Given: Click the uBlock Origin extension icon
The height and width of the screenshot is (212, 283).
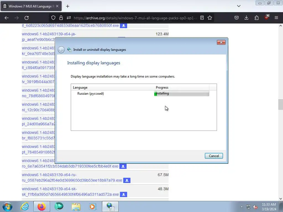Looking at the screenshot, I should click(266, 18).
